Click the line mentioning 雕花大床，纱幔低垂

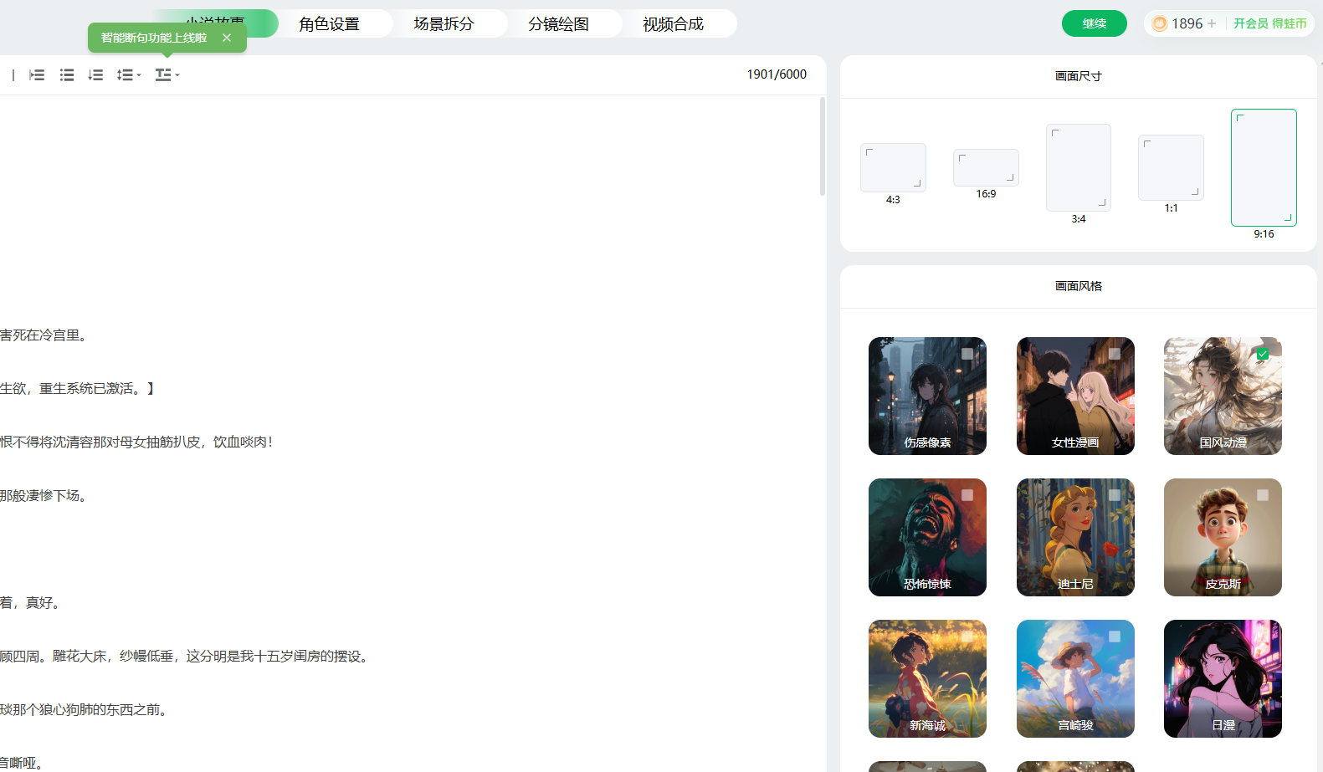185,657
